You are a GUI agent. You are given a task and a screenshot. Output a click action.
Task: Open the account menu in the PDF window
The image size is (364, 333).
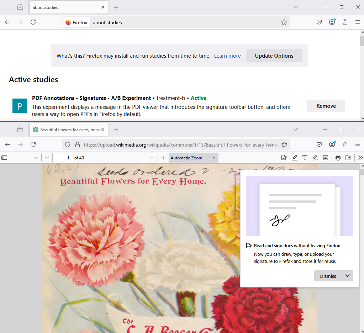pyautogui.click(x=332, y=144)
